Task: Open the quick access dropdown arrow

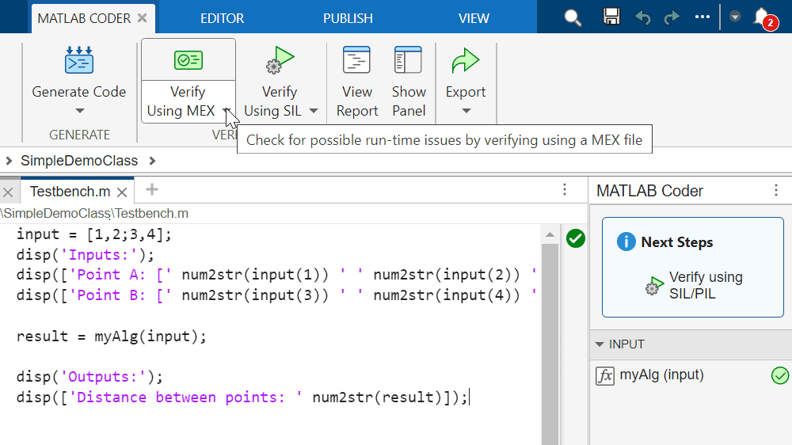Action: pos(735,17)
